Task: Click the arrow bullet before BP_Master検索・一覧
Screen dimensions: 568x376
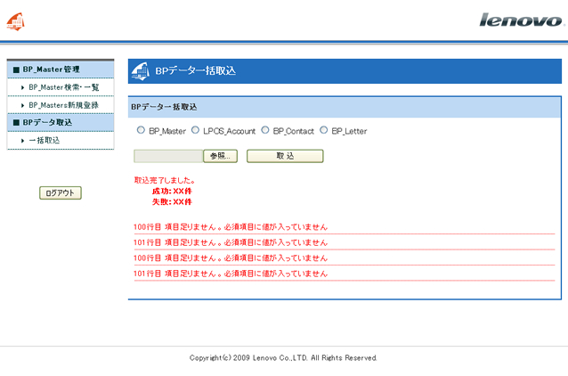Action: pos(22,87)
